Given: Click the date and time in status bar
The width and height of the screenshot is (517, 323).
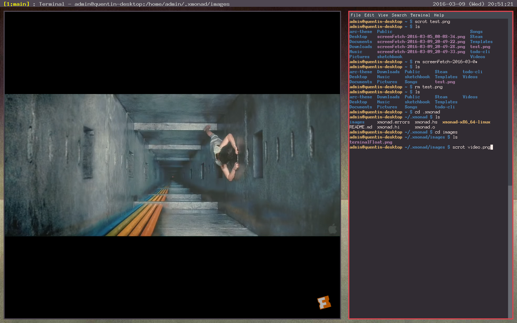Looking at the screenshot, I should 473,4.
